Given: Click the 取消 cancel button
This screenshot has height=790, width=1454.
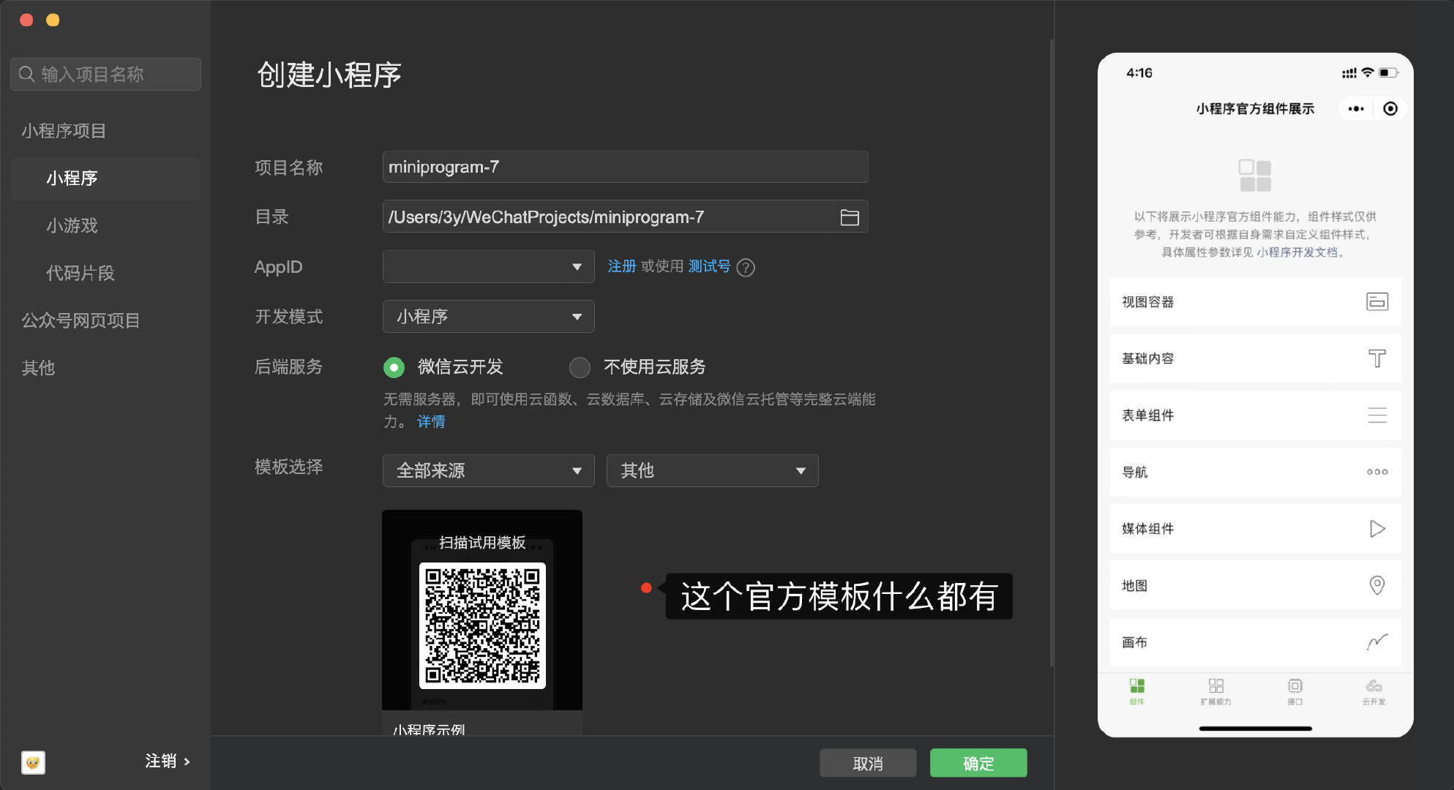Looking at the screenshot, I should click(x=868, y=763).
